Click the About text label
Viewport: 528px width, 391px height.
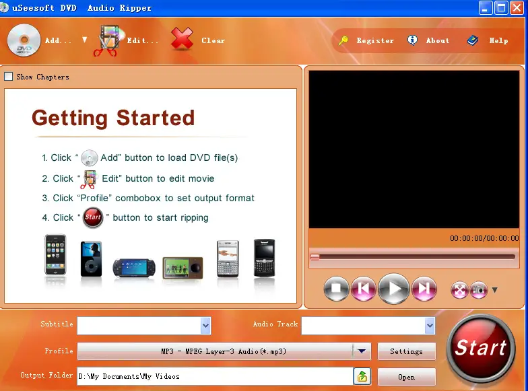coord(438,40)
